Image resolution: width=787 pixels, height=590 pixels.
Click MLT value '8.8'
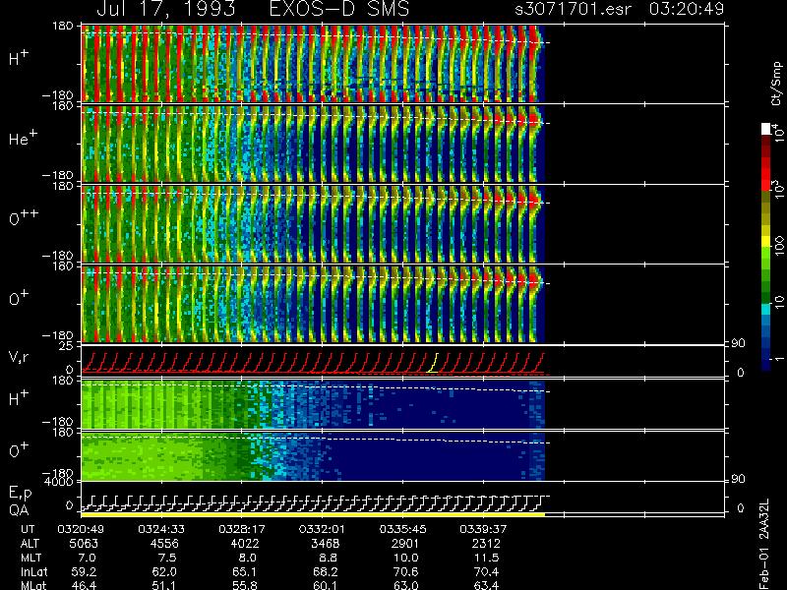click(x=329, y=558)
